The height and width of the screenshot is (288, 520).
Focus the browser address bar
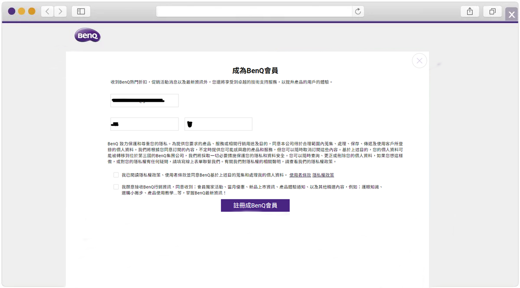[255, 12]
